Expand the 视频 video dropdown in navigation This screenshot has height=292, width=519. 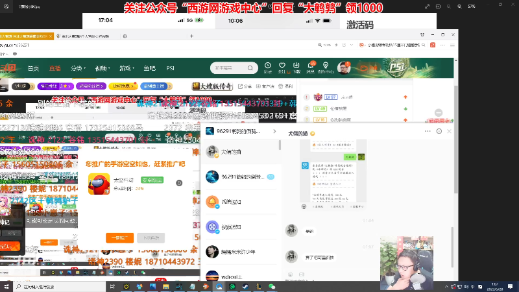pyautogui.click(x=103, y=68)
